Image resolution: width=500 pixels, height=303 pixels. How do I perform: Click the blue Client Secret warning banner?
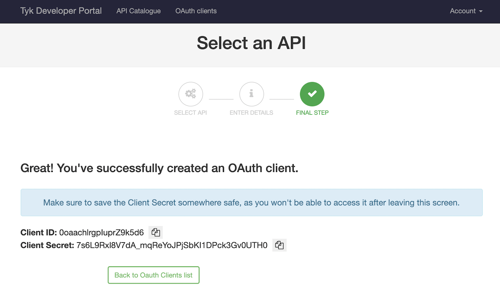(x=252, y=203)
